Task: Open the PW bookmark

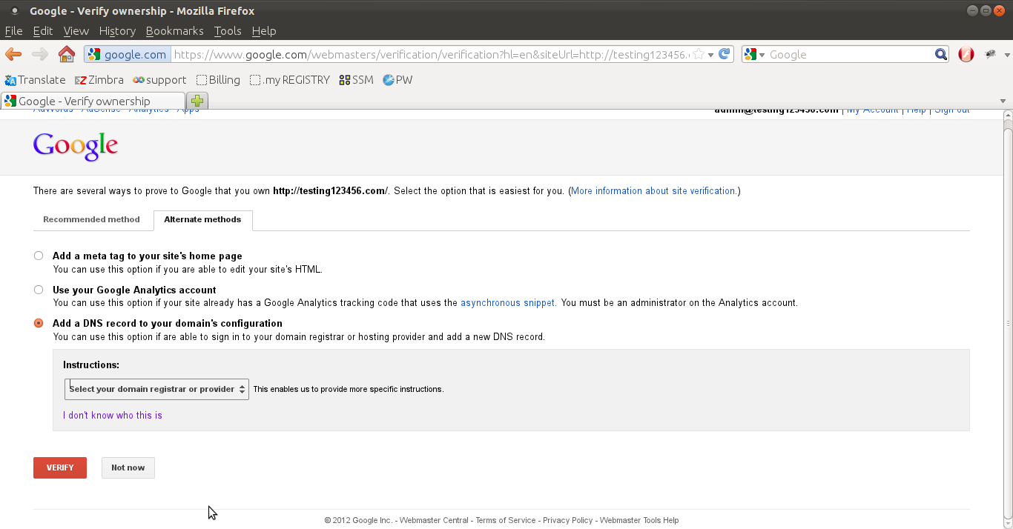Action: pyautogui.click(x=397, y=80)
